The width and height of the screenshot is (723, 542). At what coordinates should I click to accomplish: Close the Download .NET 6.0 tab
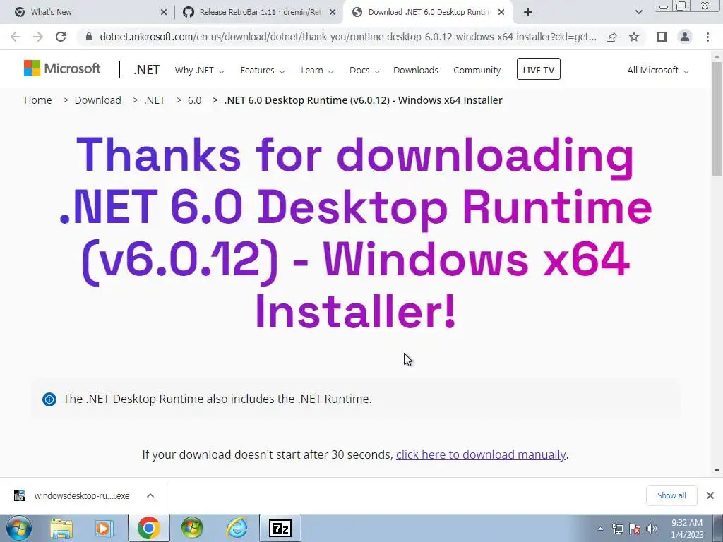tap(501, 12)
